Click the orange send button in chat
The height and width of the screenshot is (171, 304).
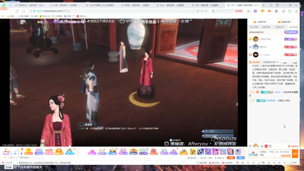pyautogui.click(x=295, y=154)
